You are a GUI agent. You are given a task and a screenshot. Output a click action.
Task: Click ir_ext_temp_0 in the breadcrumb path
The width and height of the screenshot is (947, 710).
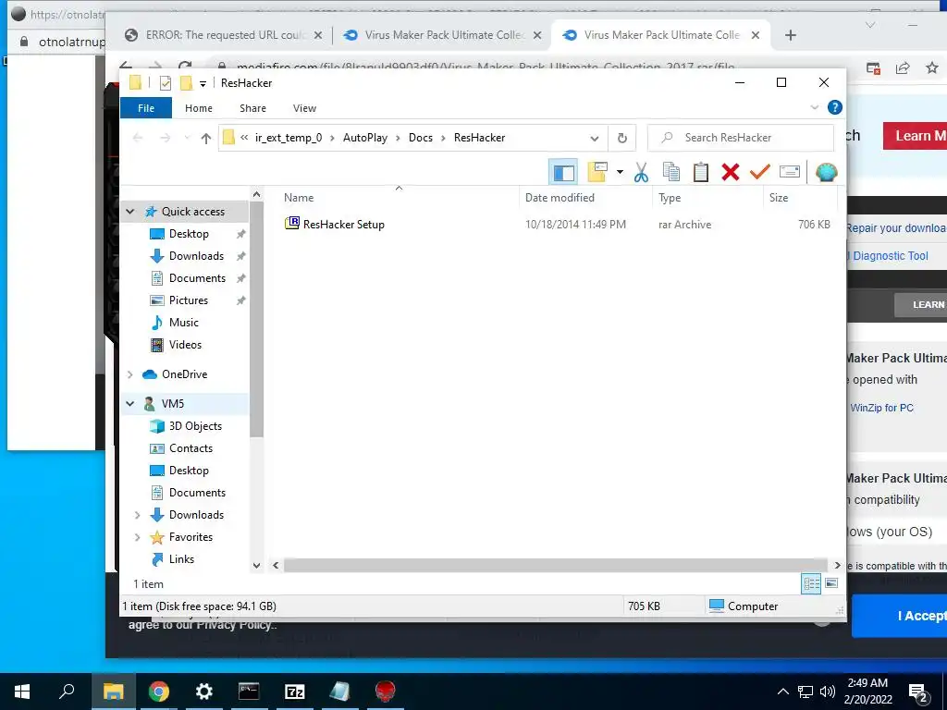289,138
